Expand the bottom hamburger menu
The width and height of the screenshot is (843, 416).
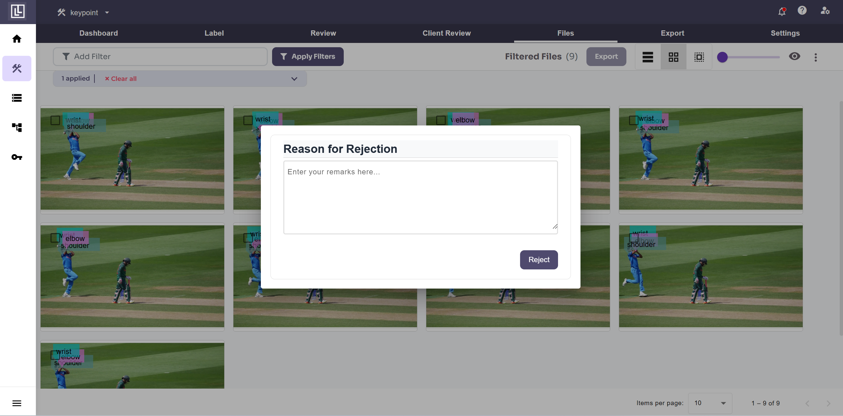click(17, 403)
